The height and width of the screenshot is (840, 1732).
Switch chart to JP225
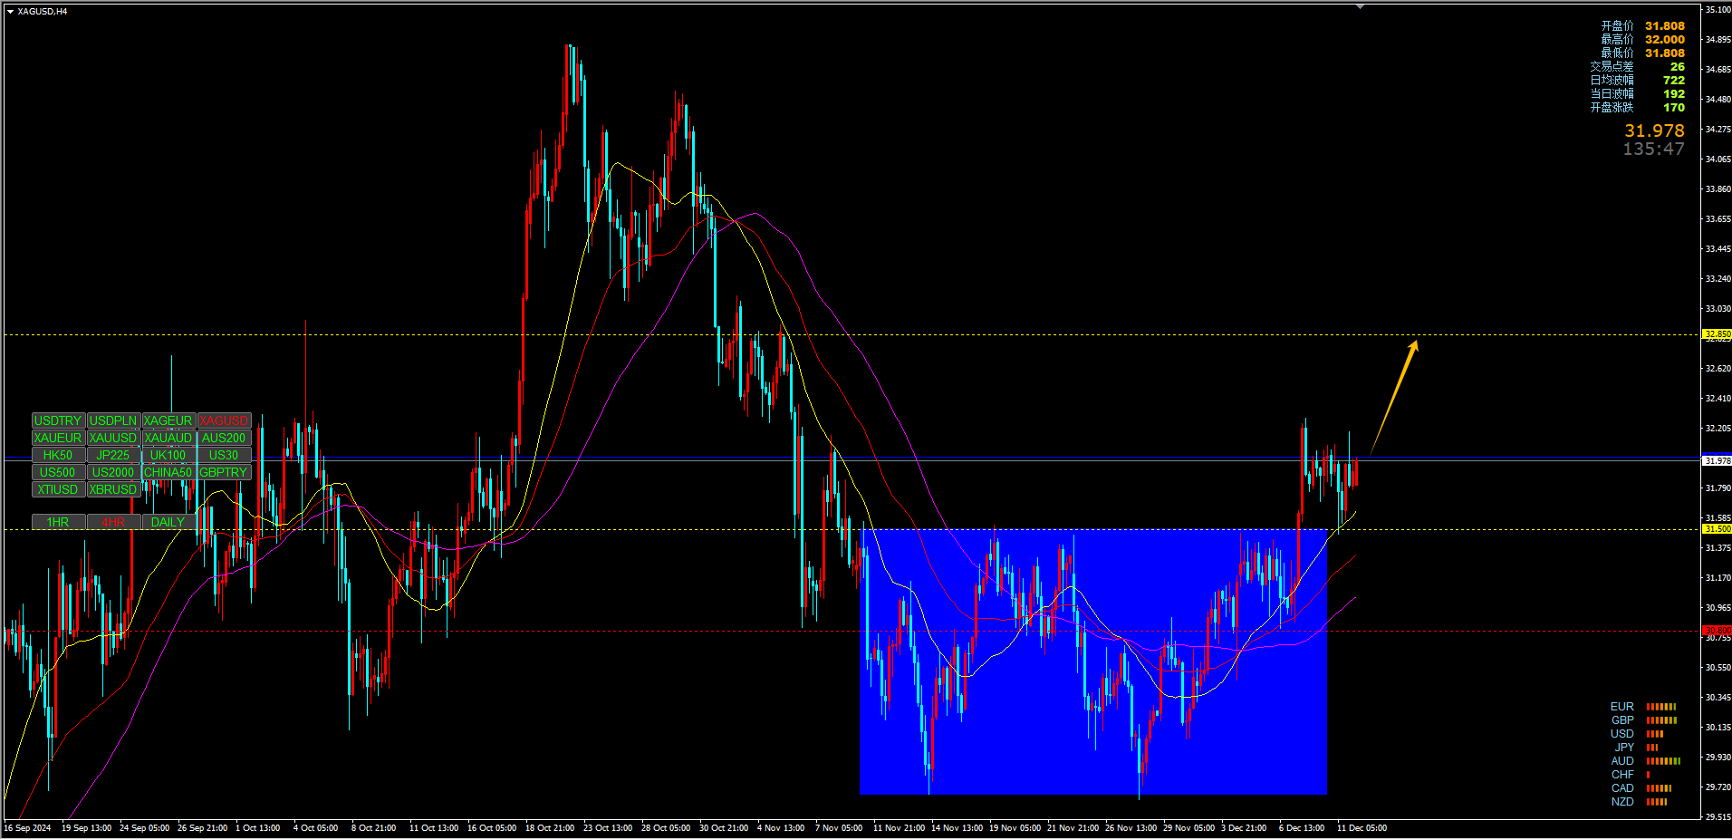tap(113, 455)
